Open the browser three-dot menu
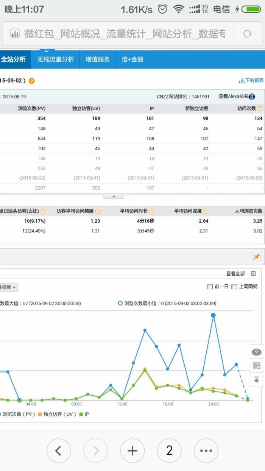Viewport: 265px width, 471px height. [x=206, y=451]
